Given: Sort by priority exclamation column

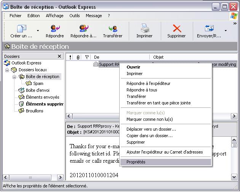Looking at the screenshot, I should (70, 57).
